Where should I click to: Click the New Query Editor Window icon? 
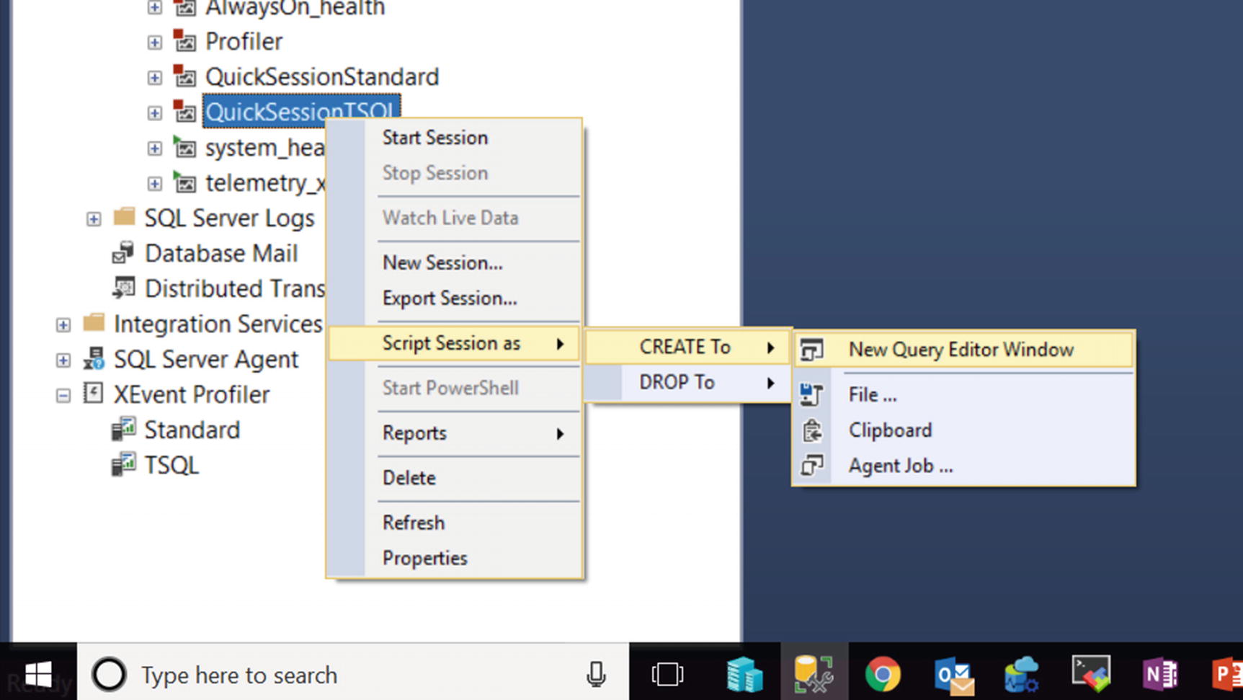[x=812, y=350]
